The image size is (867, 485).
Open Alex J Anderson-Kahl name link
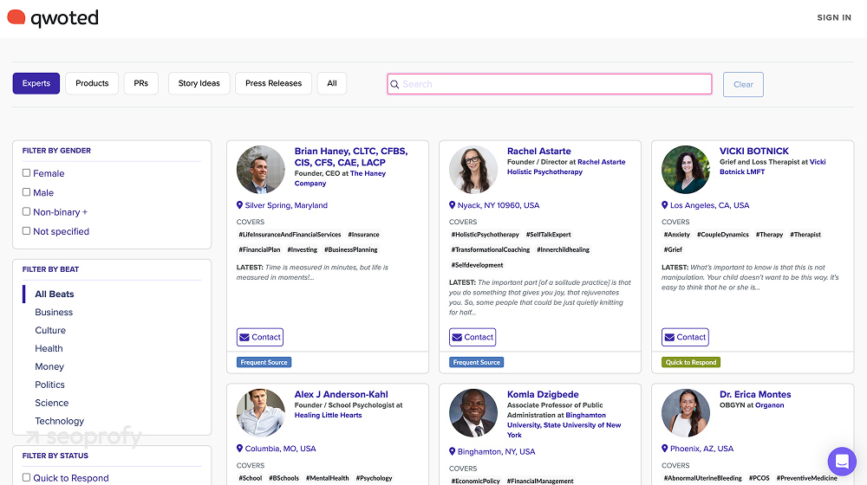[x=341, y=394]
